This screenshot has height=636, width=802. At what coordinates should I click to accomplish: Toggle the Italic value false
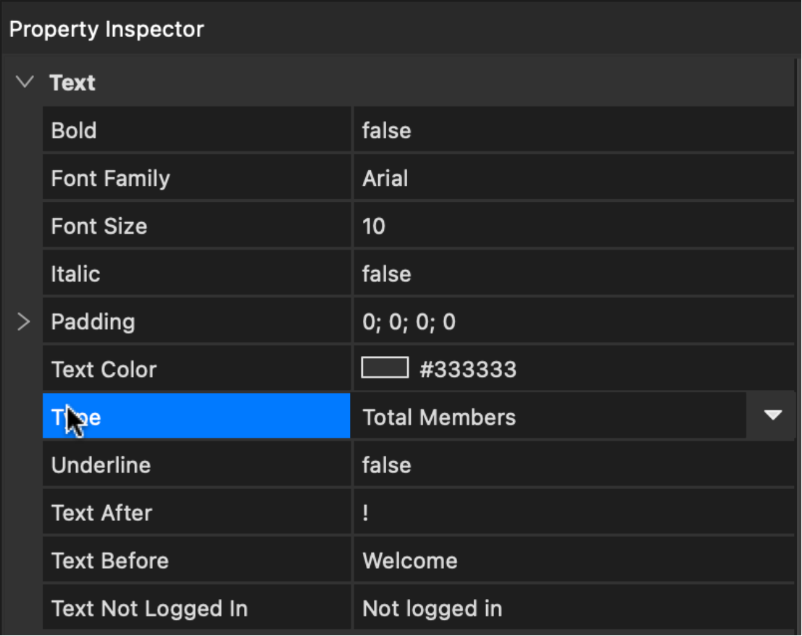[386, 274]
